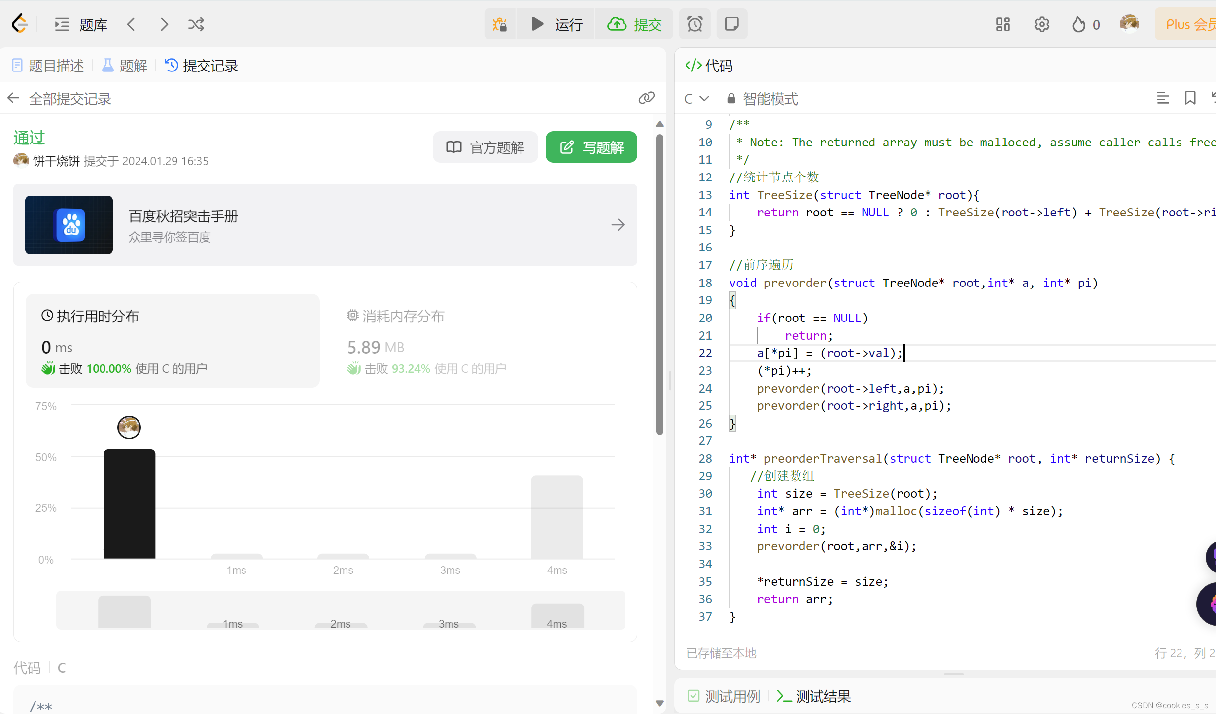Open the layout grid icon
The image size is (1216, 714).
click(x=1003, y=24)
